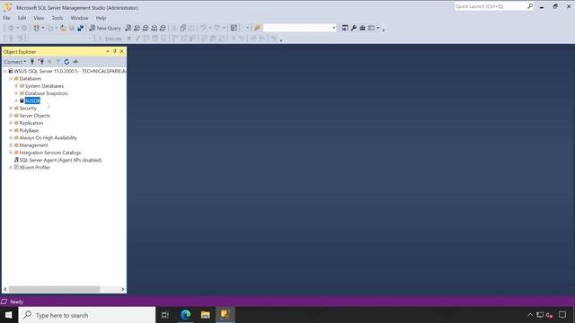Click Object Explorer scroll right arrow

tap(123, 289)
